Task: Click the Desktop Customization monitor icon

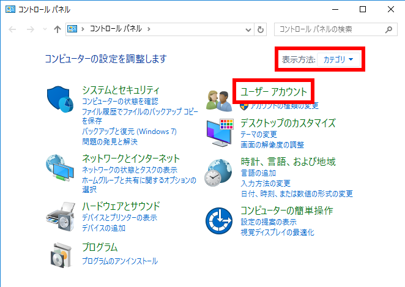Action: coord(219,132)
